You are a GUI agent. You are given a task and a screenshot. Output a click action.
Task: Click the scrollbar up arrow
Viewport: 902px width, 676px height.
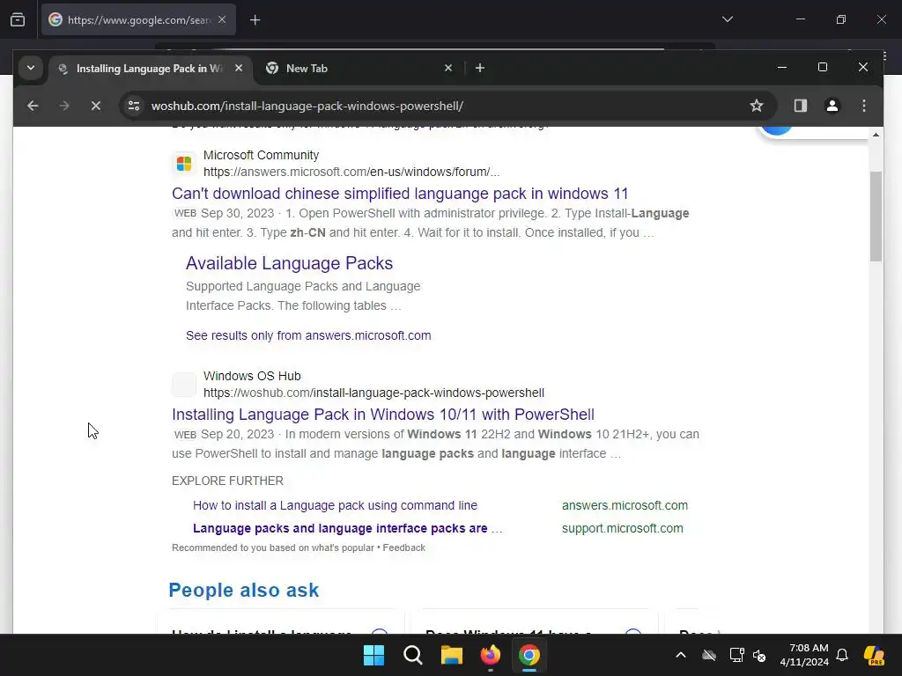pyautogui.click(x=876, y=135)
